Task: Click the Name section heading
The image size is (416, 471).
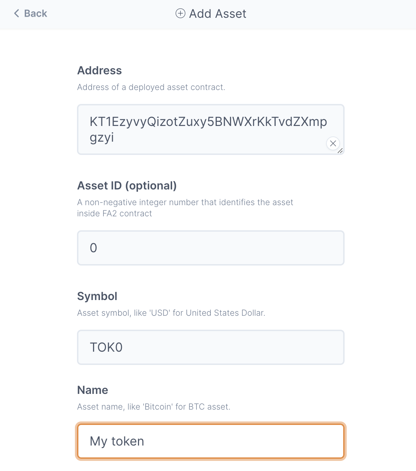Action: click(92, 390)
